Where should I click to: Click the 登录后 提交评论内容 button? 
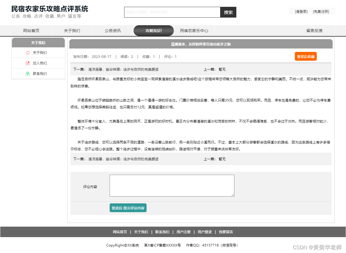(128, 208)
